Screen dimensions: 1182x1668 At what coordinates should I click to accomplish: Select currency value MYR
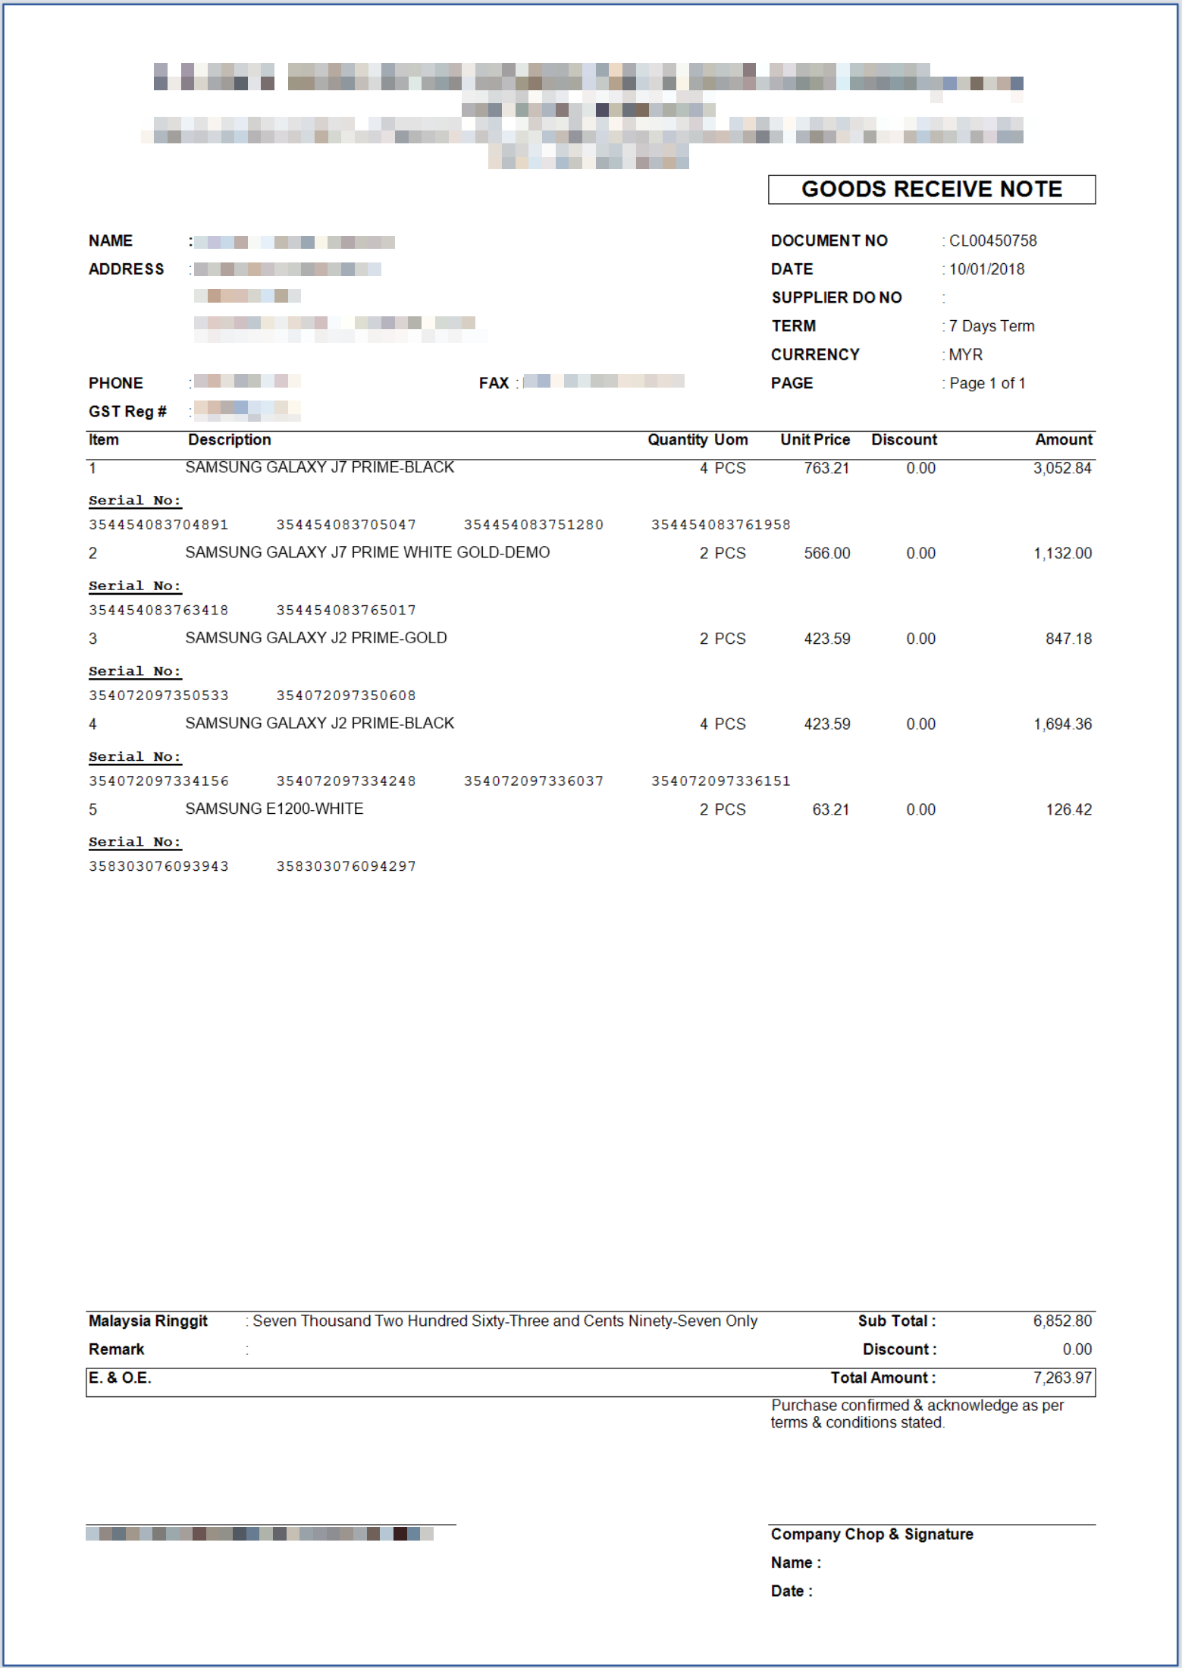click(966, 355)
